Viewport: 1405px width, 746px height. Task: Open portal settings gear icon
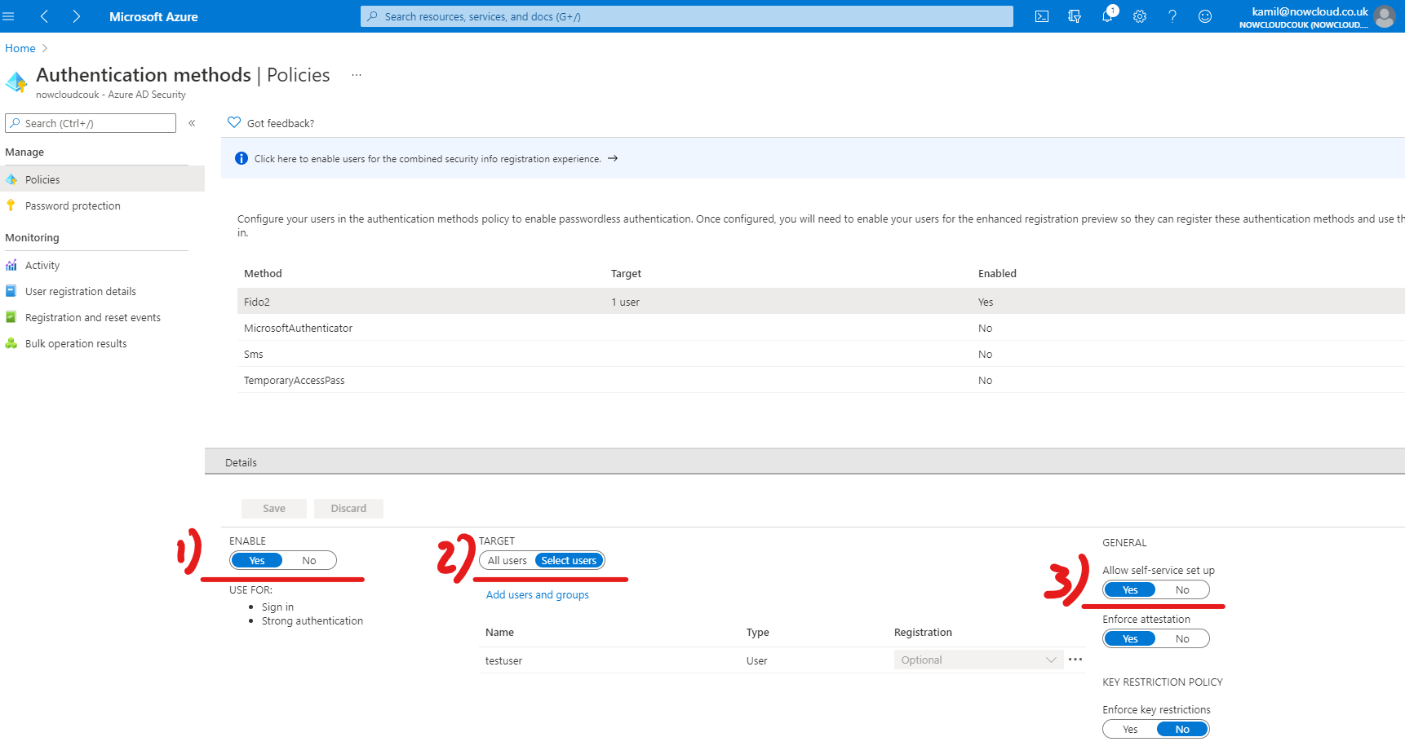1140,16
